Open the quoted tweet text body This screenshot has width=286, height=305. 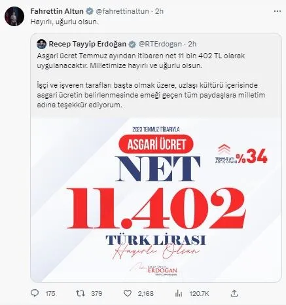151,81
